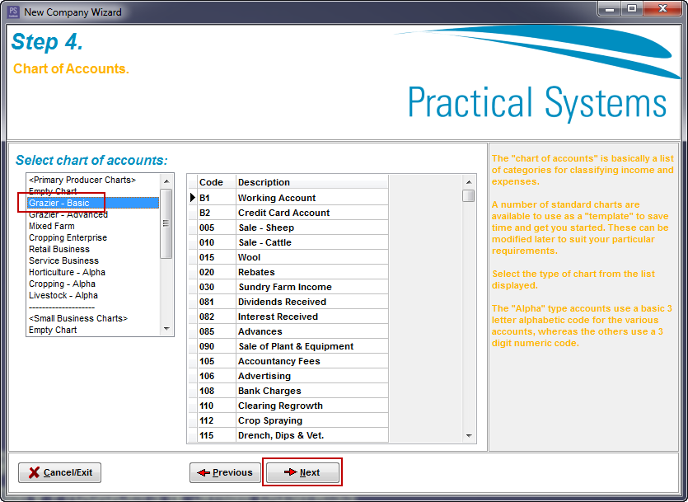This screenshot has height=502, width=688.
Task: Click the chart list scrollbar thumb
Action: pos(166,223)
